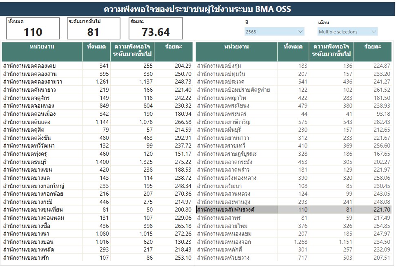Click value 237.72 in ทวีวัฒนา row
Image resolution: width=396 pixels, height=267 pixels.
pos(183,146)
